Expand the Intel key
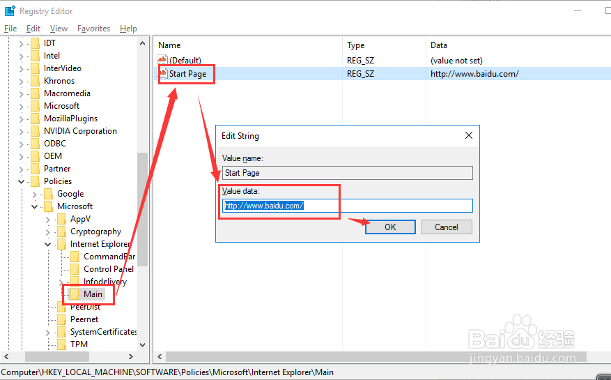Screen dimensions: 611x380 pyautogui.click(x=22, y=56)
